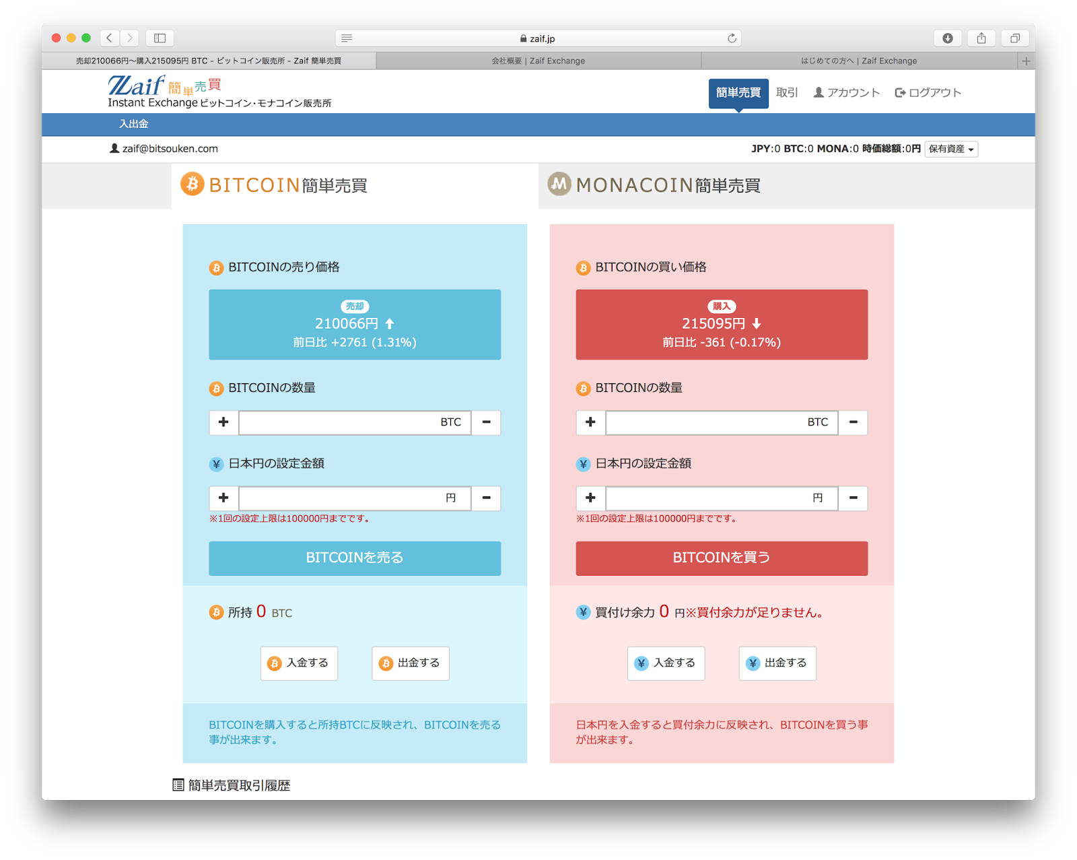Click the Bitcoin icon beside BITCOINの買い価格
The width and height of the screenshot is (1077, 860).
click(583, 268)
